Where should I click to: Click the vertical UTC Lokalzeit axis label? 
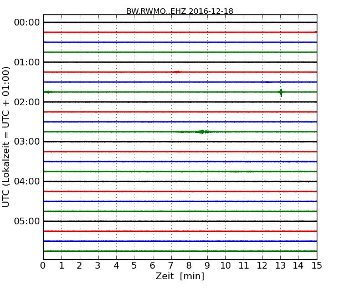(x=6, y=137)
